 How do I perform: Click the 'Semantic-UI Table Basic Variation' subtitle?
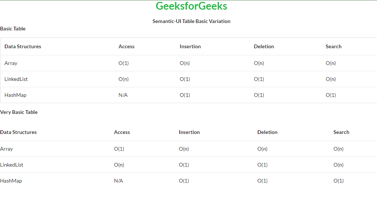pyautogui.click(x=191, y=21)
